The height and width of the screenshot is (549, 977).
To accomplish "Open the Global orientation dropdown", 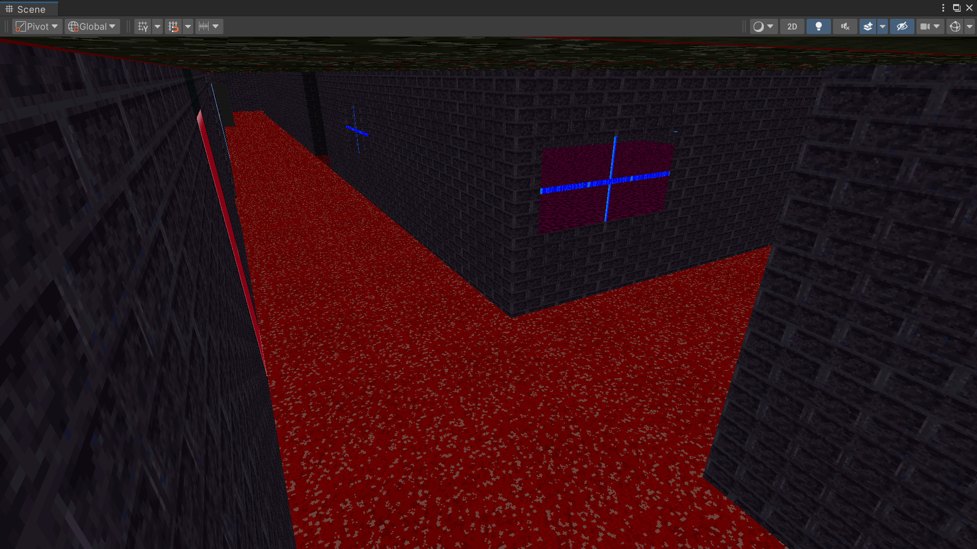I will coord(92,26).
